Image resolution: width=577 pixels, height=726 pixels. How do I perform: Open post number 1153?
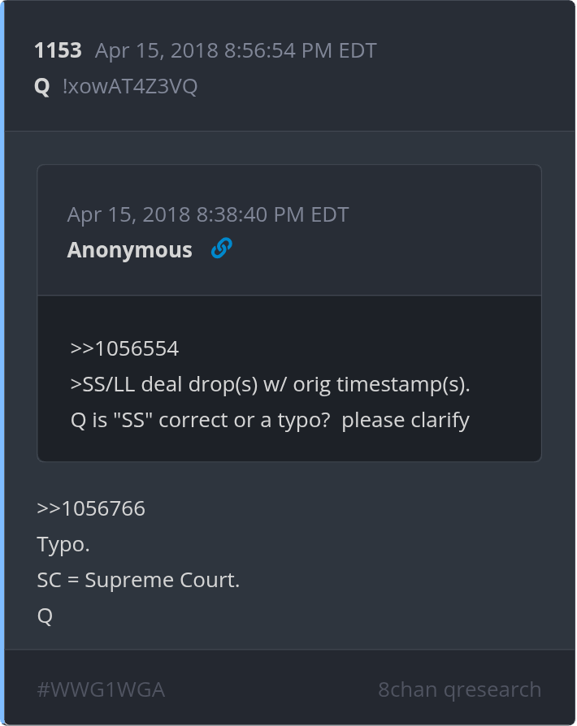(x=58, y=50)
